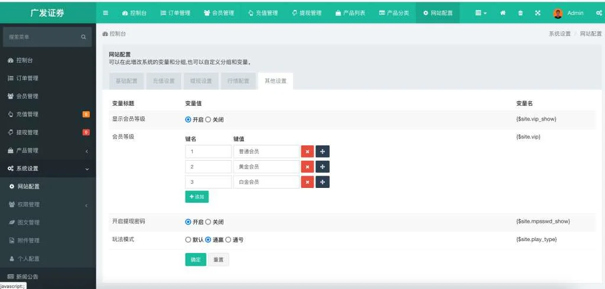The image size is (605, 289).
Task: Open 新闻公告 in the sidebar
Action: point(48,277)
